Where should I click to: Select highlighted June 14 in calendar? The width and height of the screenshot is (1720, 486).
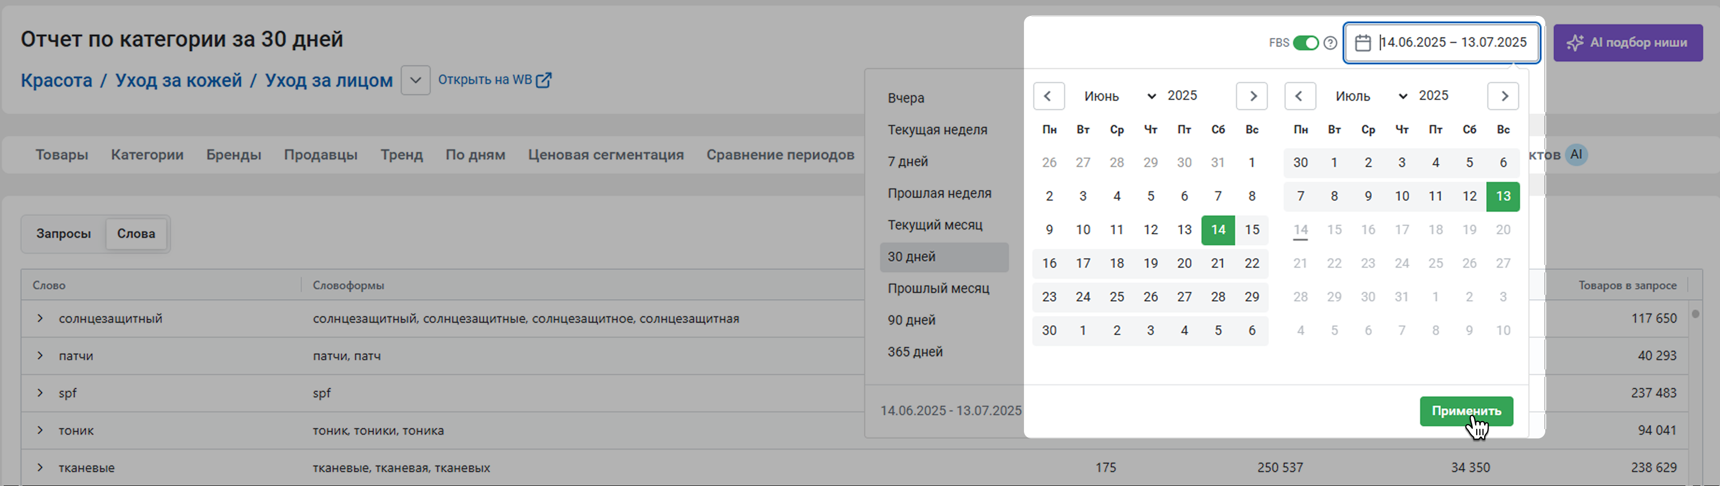click(x=1218, y=230)
